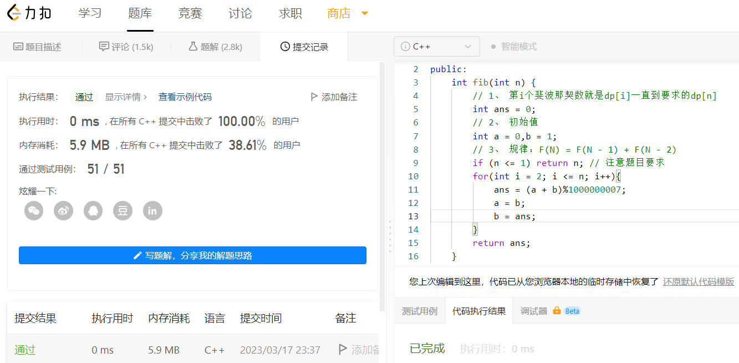
Task: Share result via LinkedIn icon
Action: (152, 211)
